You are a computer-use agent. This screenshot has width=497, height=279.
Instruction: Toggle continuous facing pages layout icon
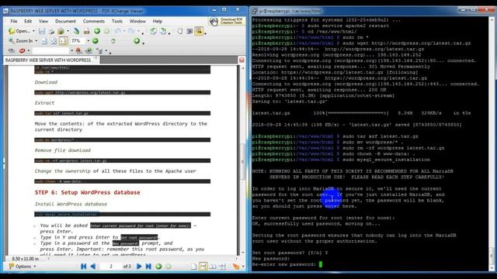coord(223,267)
